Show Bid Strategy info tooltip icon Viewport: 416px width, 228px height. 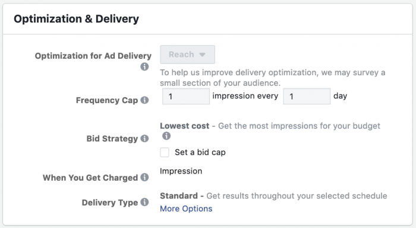[x=144, y=139]
